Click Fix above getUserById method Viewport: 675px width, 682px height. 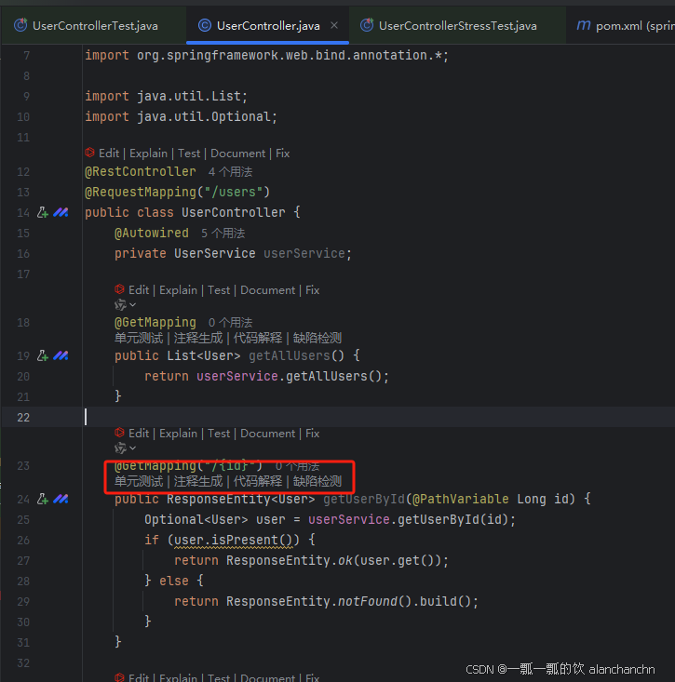(312, 434)
